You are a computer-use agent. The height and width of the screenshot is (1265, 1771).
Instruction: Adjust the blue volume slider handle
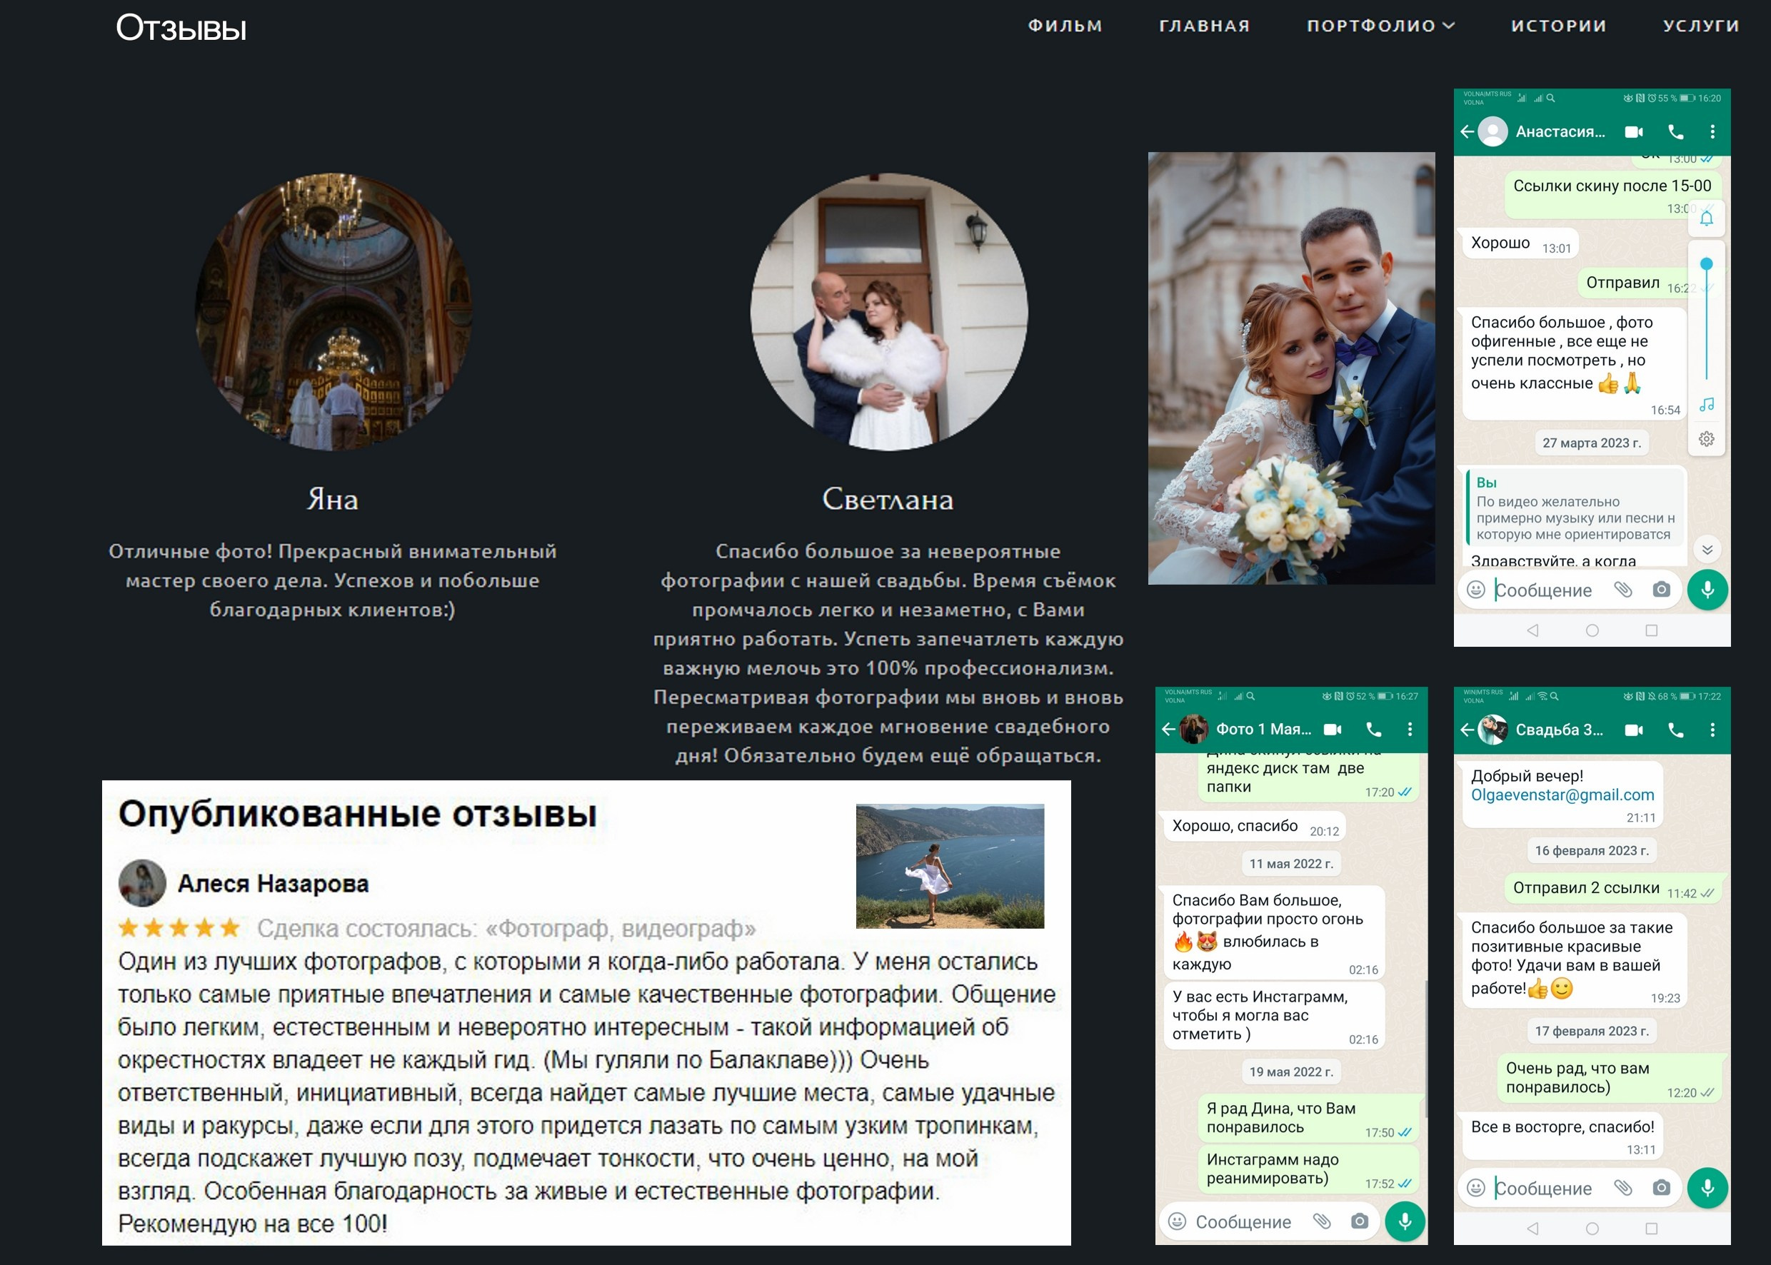click(1706, 264)
